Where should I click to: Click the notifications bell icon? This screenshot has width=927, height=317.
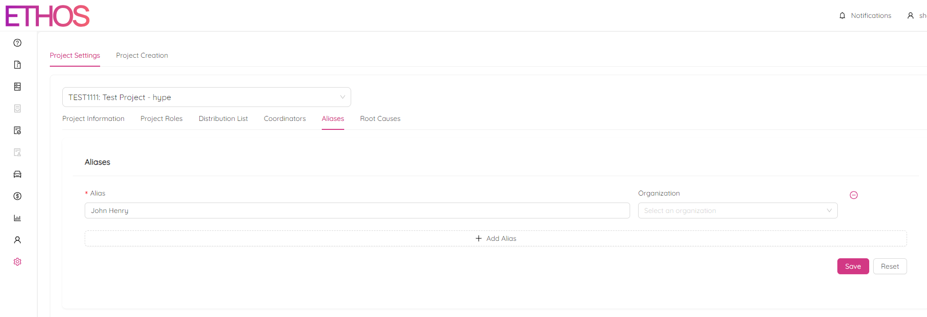(842, 16)
